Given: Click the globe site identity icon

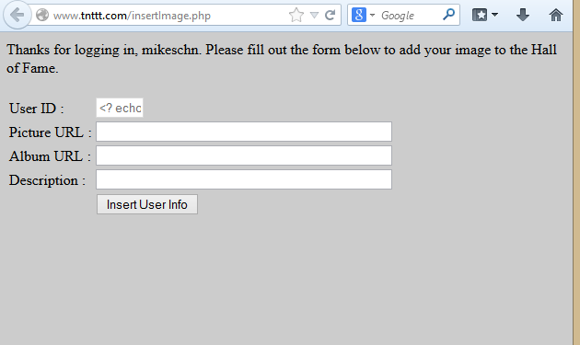Looking at the screenshot, I should (42, 15).
